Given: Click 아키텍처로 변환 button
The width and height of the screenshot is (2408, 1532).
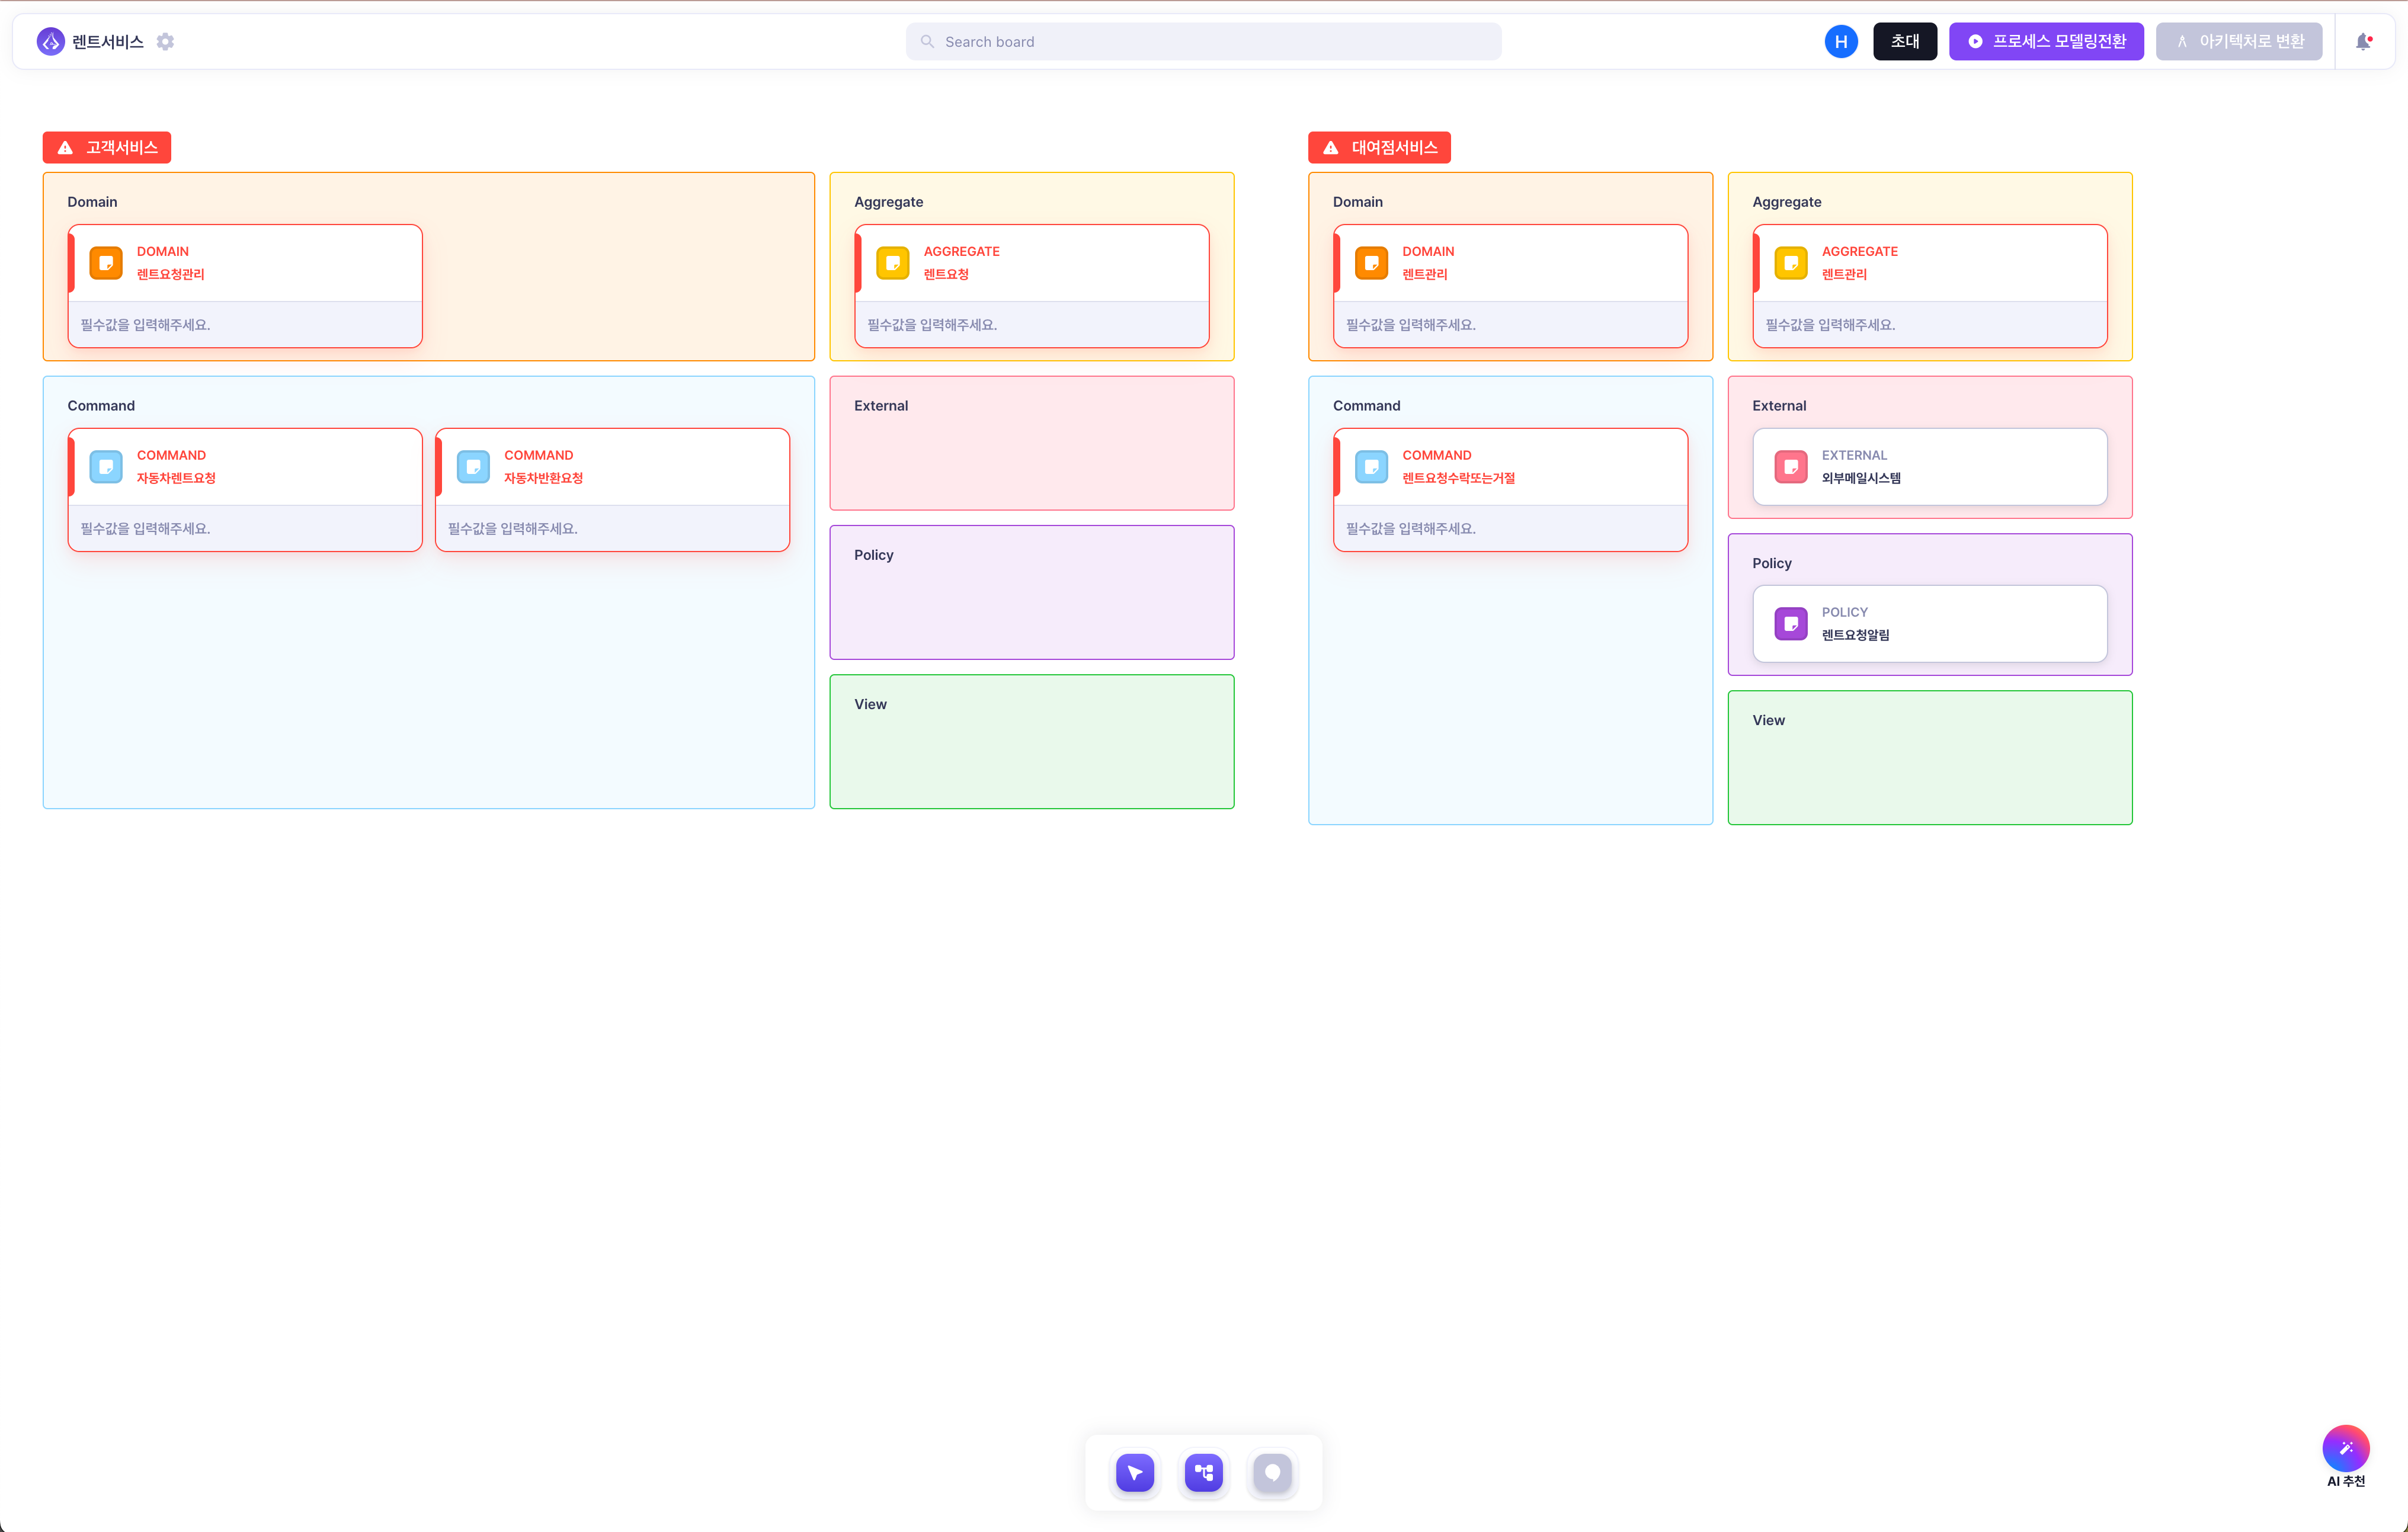Looking at the screenshot, I should (x=2239, y=42).
